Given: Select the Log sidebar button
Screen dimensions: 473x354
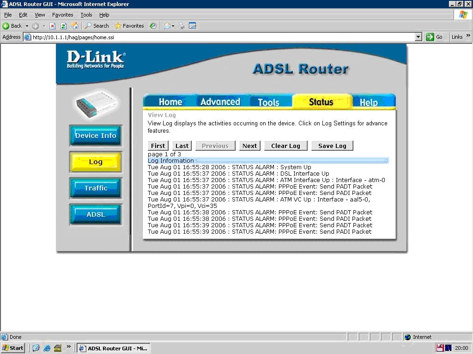Looking at the screenshot, I should (96, 162).
